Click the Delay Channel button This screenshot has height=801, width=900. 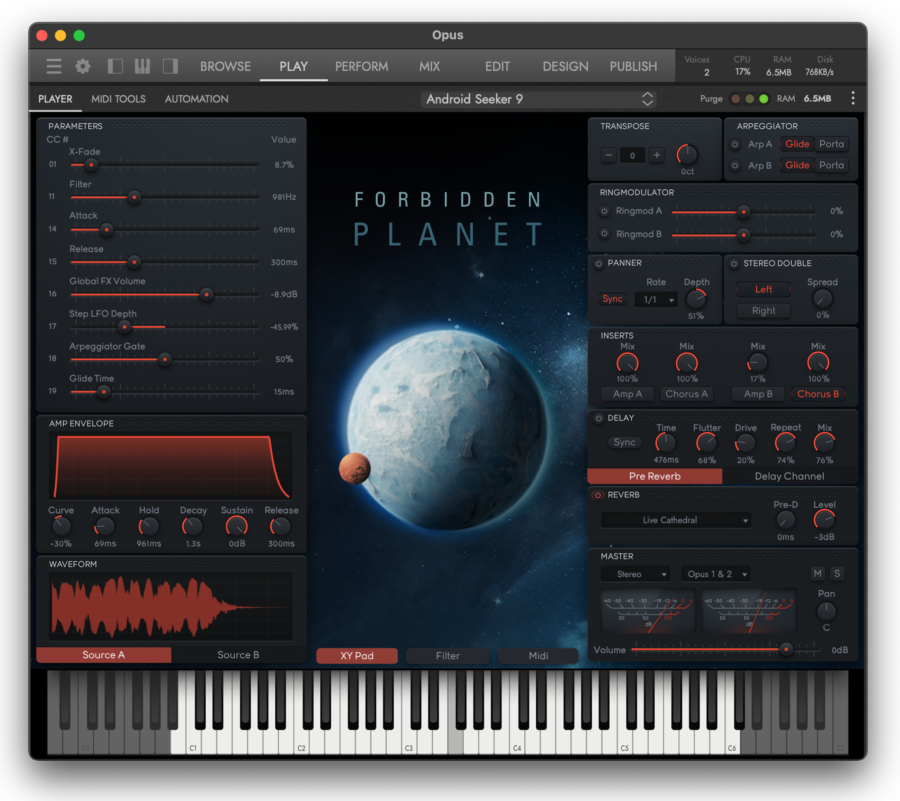point(789,476)
